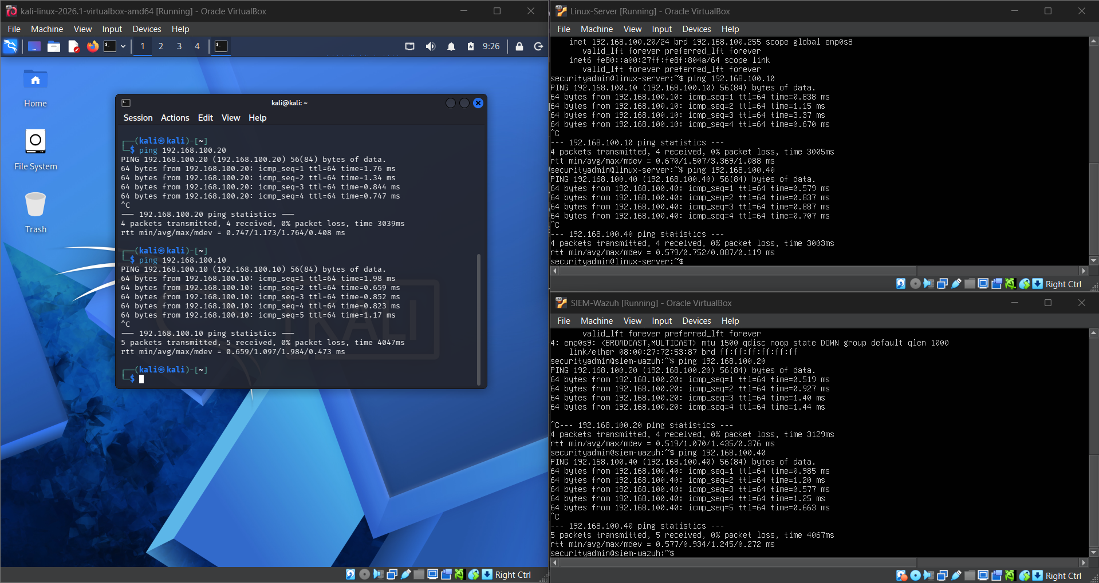Open Machine menu of kali-linux VirtualBox window

pyautogui.click(x=47, y=29)
